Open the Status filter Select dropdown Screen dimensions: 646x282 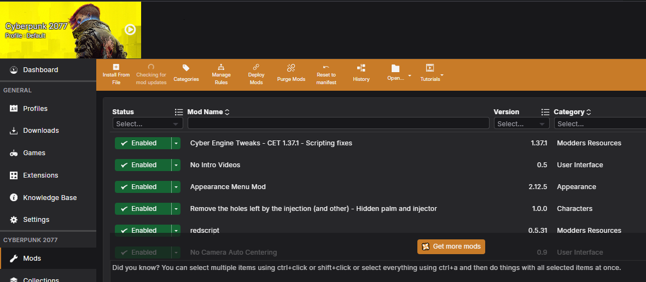[148, 124]
